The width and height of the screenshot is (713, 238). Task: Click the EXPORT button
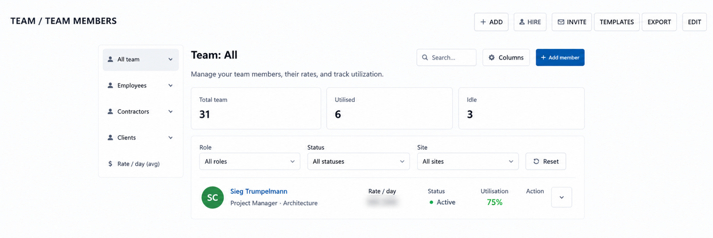[x=659, y=22]
